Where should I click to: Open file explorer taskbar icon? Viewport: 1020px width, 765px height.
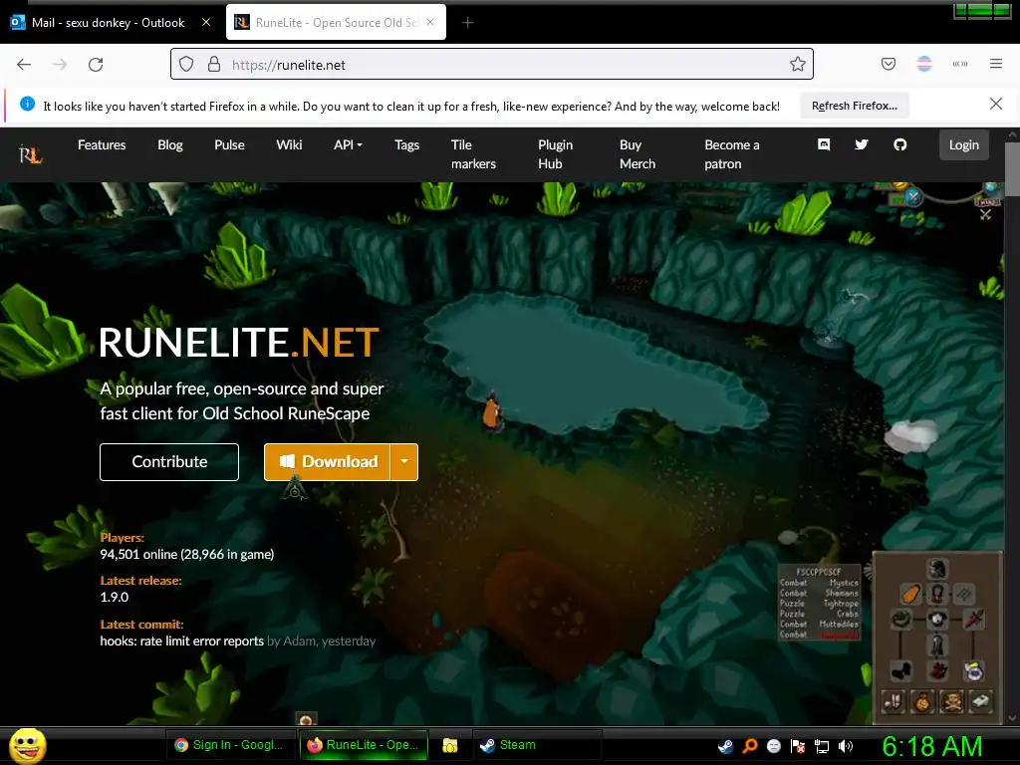(449, 745)
